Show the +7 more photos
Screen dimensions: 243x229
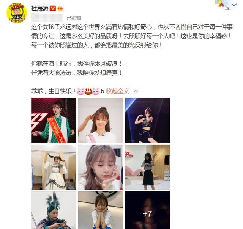click(148, 210)
